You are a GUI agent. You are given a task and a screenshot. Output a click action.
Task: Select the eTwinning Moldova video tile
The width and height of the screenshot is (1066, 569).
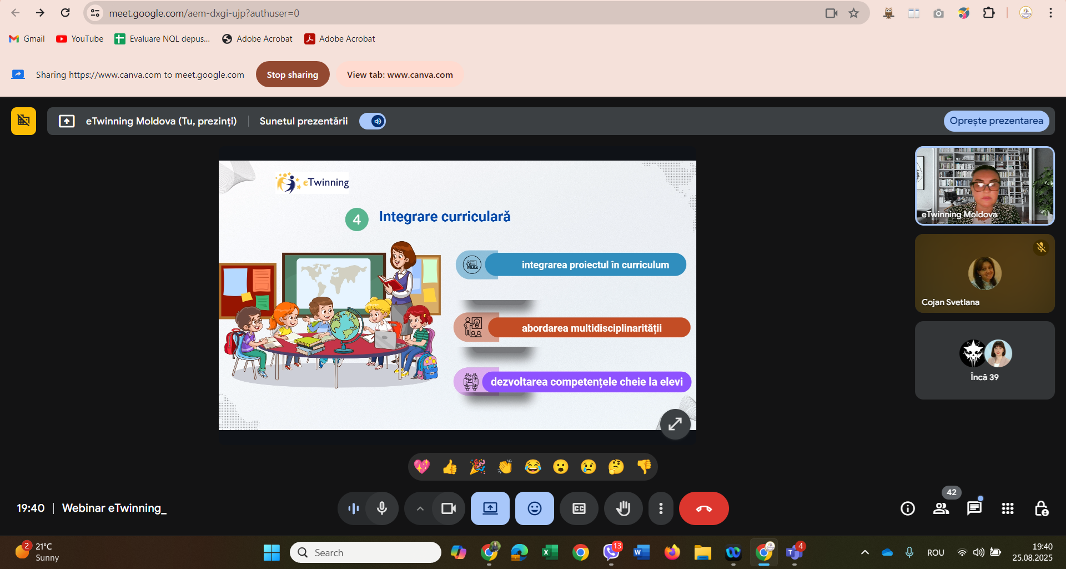click(x=984, y=186)
